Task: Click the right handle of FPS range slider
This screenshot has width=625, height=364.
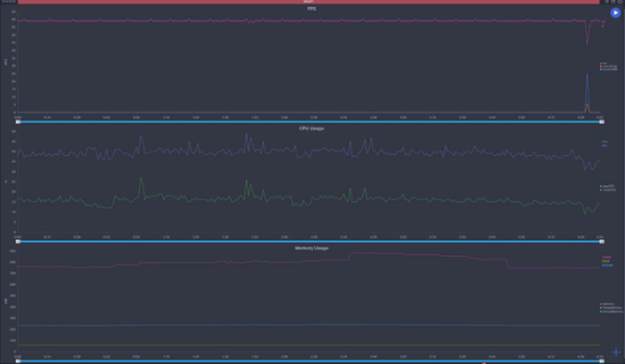Action: point(601,122)
